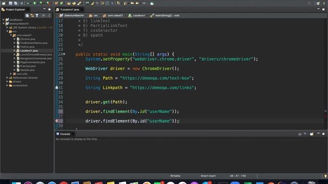Click the Pin Editor icon in toolbar

point(152,3)
